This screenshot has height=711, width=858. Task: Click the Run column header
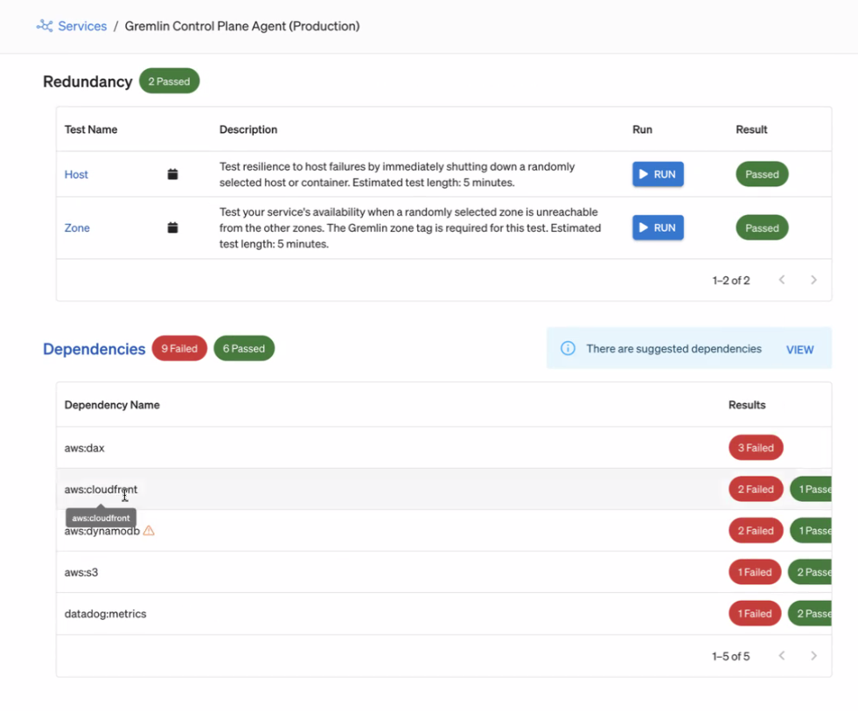click(x=642, y=129)
